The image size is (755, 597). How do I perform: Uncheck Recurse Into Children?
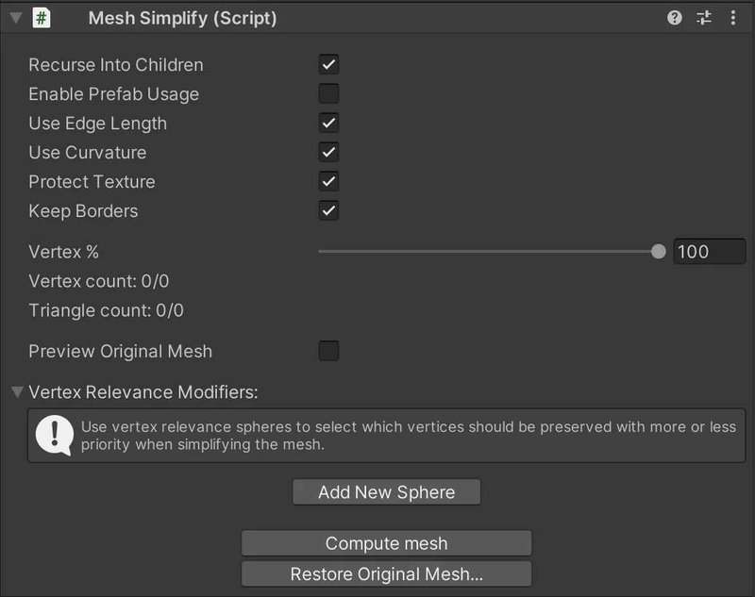pyautogui.click(x=328, y=65)
